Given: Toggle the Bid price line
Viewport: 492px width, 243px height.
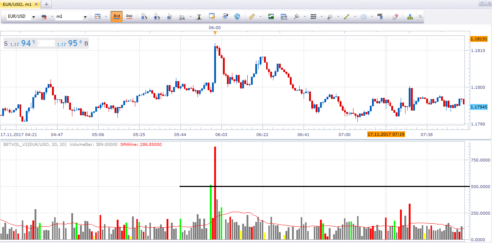Looking at the screenshot, I should (x=117, y=16).
